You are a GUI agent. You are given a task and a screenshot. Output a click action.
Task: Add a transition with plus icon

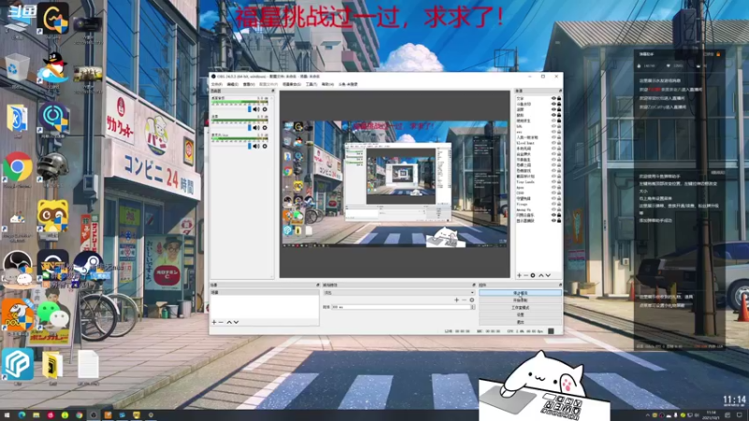457,300
